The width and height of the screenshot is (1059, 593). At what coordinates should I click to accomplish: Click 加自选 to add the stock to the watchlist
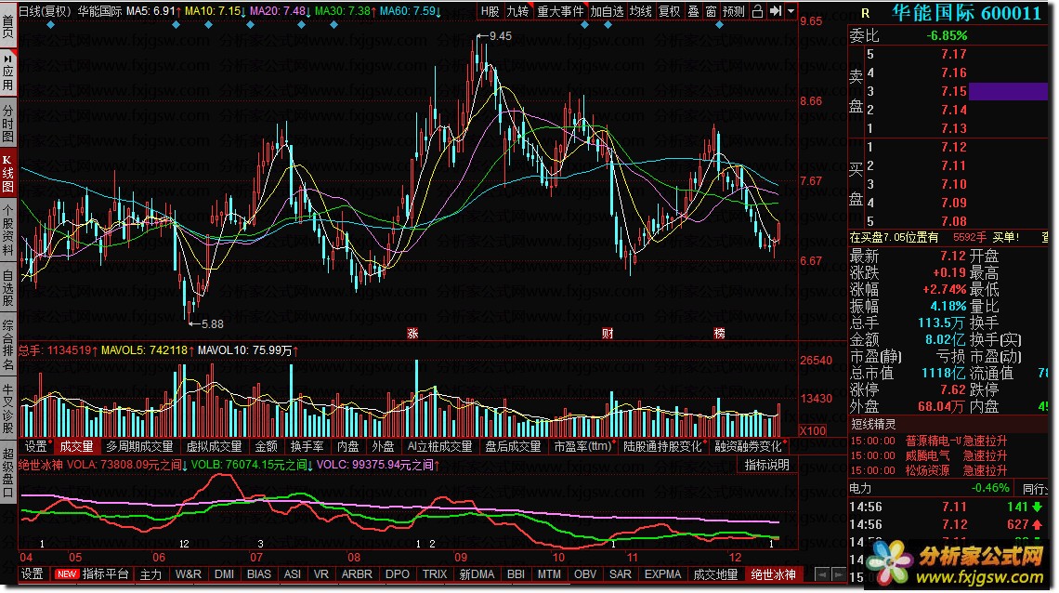607,11
